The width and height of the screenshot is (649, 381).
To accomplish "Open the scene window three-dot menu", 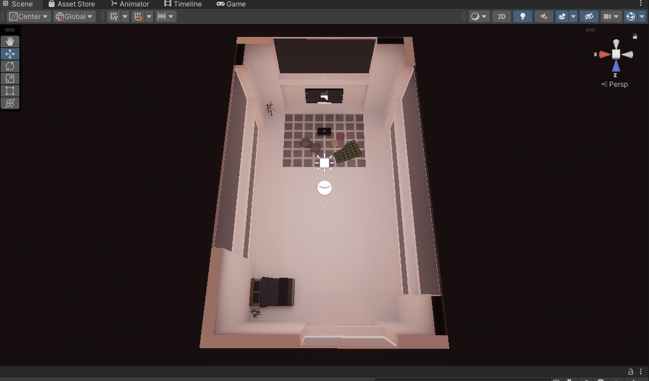I will coord(641,3).
